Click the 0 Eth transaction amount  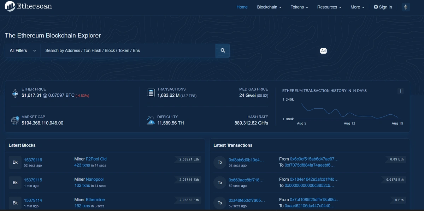tap(399, 200)
